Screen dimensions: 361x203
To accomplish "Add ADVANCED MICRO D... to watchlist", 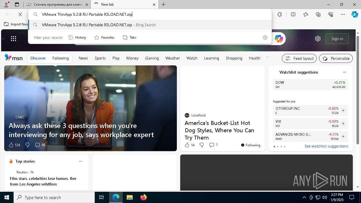I will coord(343,136).
